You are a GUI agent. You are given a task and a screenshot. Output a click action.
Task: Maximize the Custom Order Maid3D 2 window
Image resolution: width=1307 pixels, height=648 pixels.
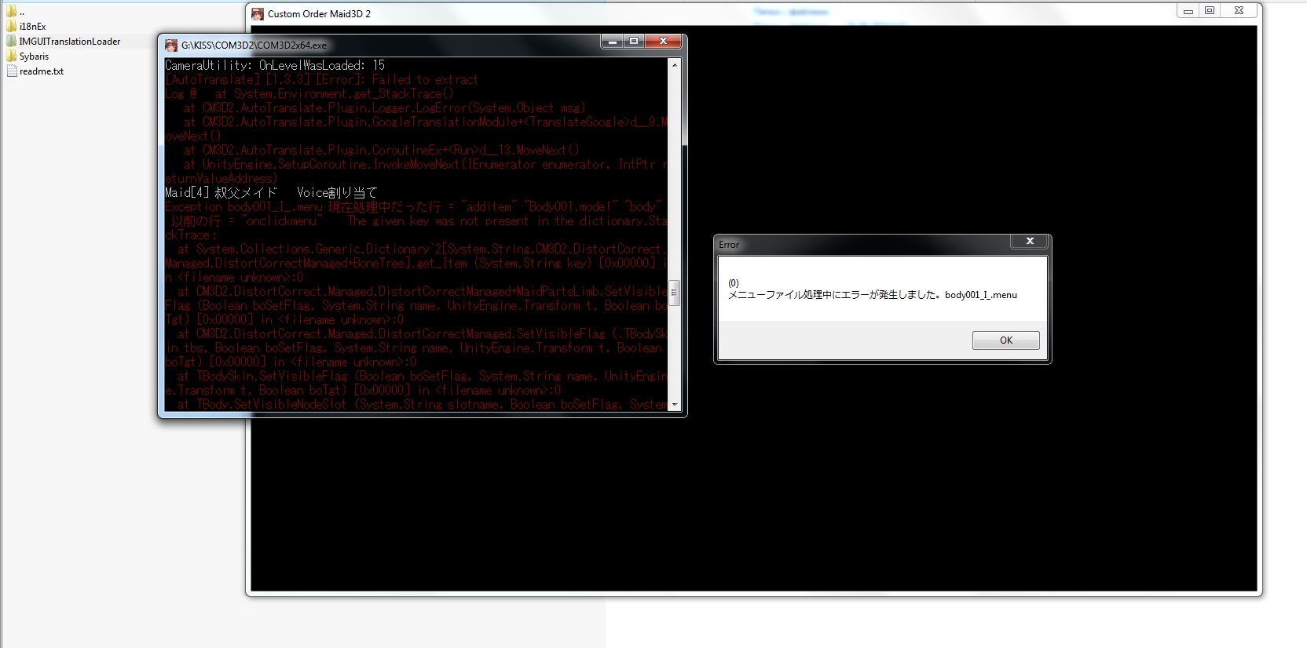point(1210,11)
